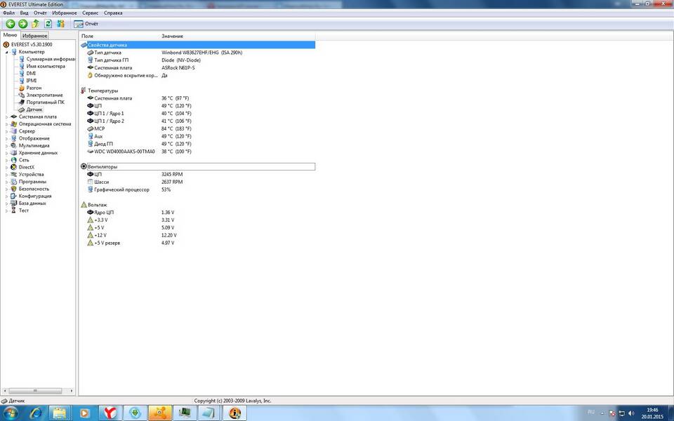Expand the Хранение данных tree node
The height and width of the screenshot is (421, 674).
[x=7, y=152]
